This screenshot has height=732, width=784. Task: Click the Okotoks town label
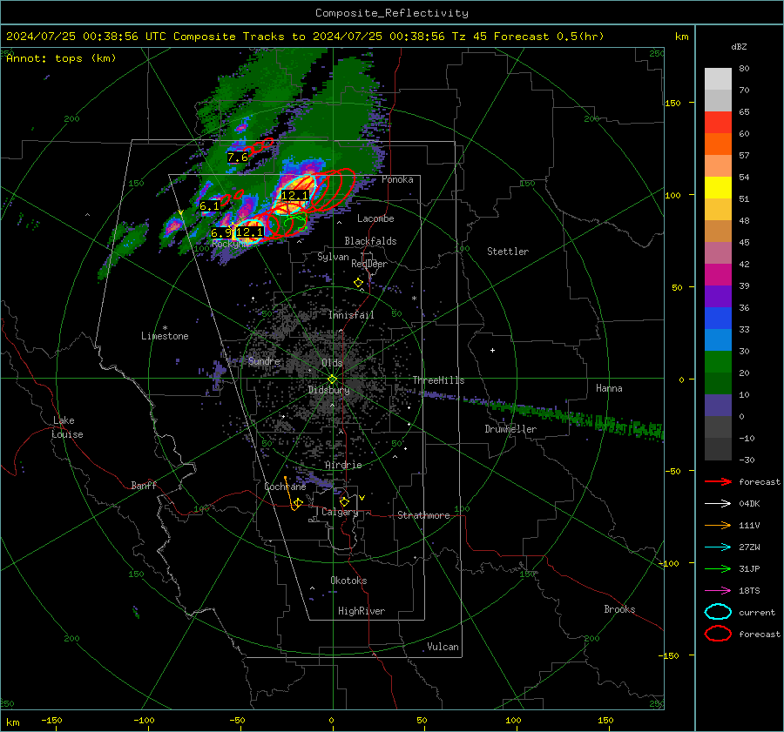pos(348,580)
